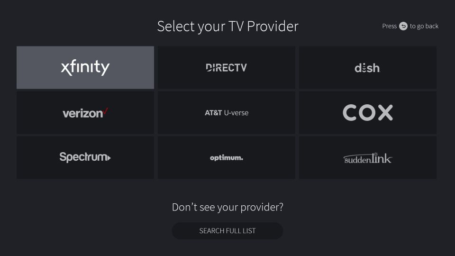Select the suddenlink provider logo
The width and height of the screenshot is (455, 256).
[368, 158]
